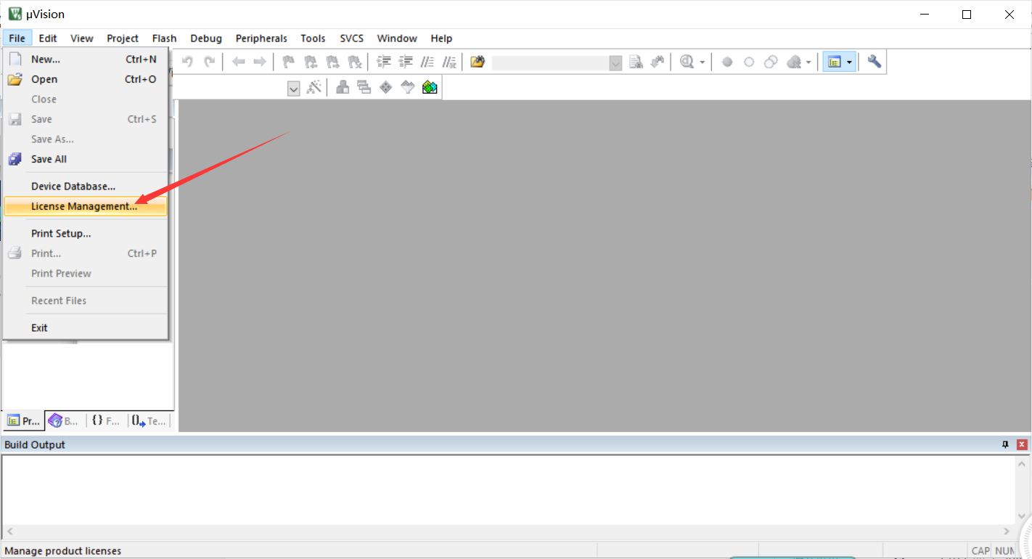Click the Find icon beside search box
1032x559 pixels.
click(636, 62)
